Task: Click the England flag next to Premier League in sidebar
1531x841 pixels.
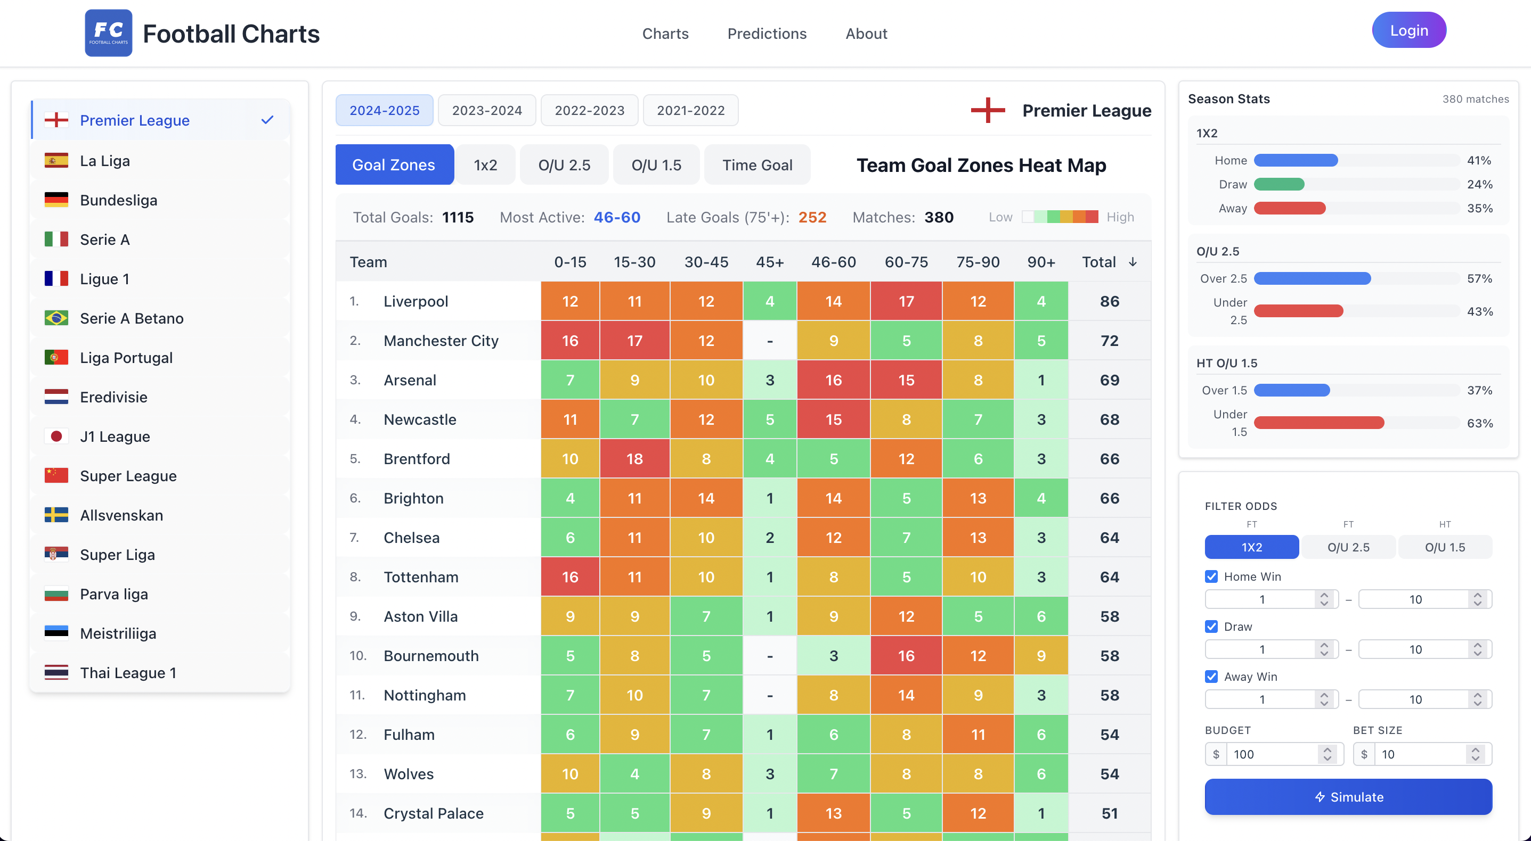Action: pos(56,120)
